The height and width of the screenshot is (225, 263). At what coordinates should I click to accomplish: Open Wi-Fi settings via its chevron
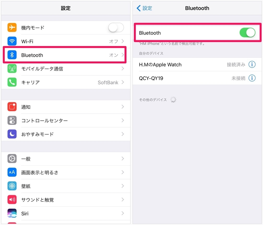123,41
